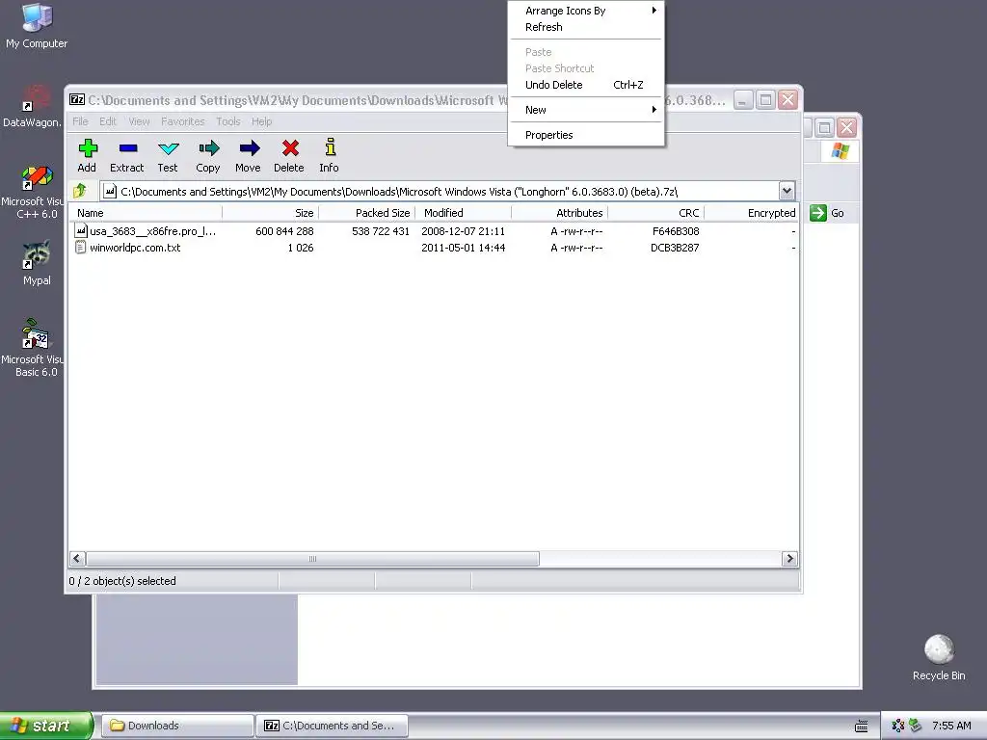987x740 pixels.
Task: Open Properties from context menu
Action: [x=585, y=135]
